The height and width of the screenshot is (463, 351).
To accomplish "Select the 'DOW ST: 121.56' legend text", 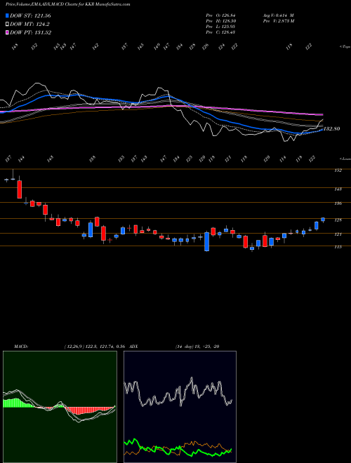I will click(x=30, y=15).
